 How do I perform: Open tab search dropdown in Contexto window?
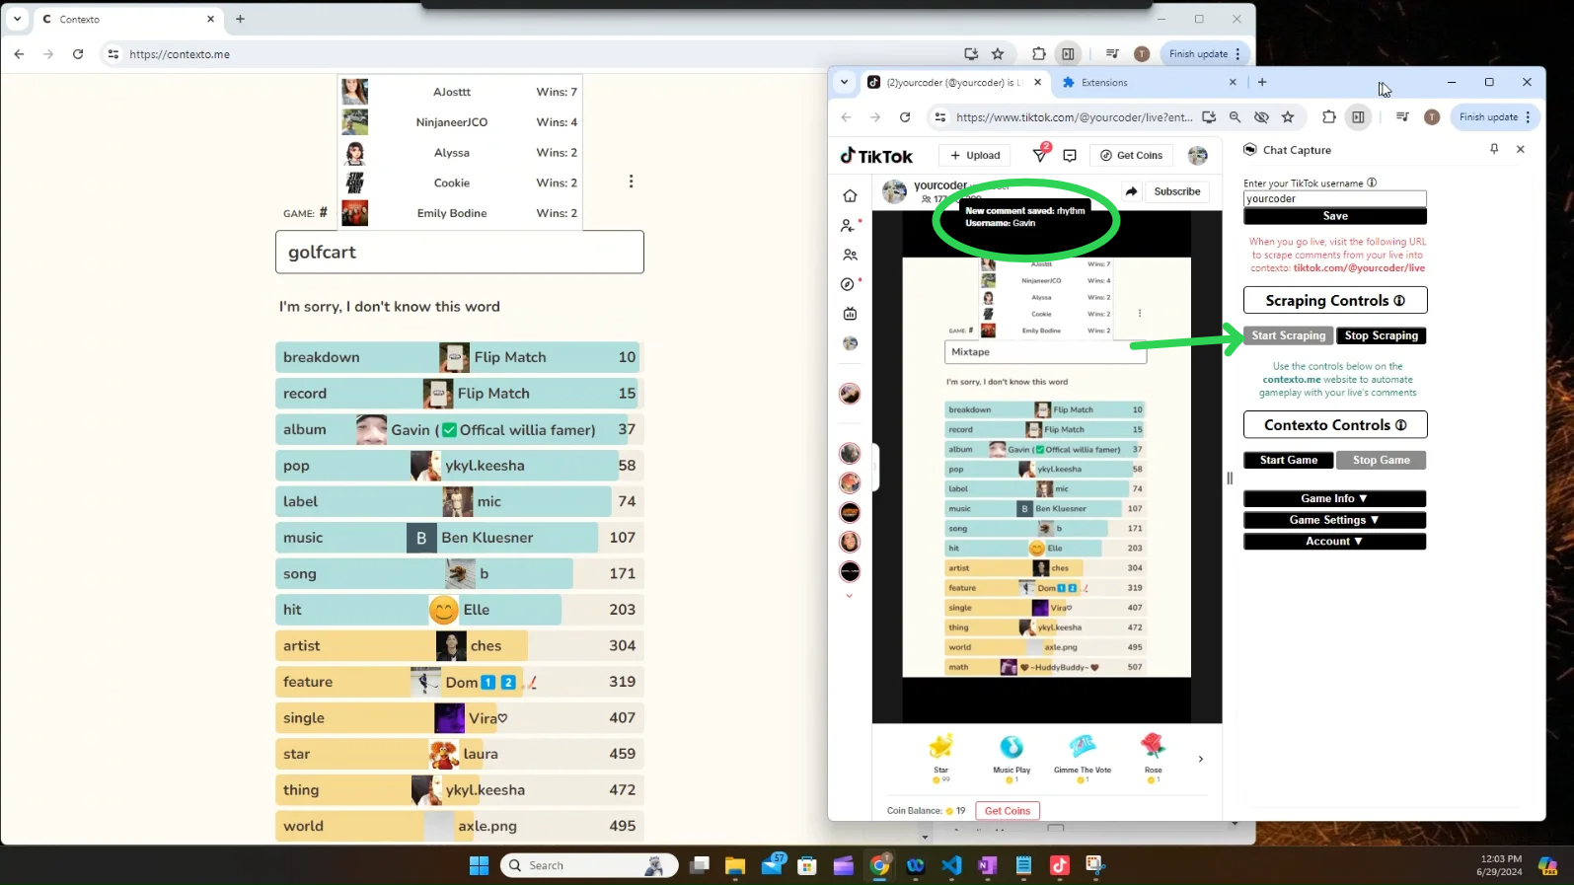click(17, 19)
